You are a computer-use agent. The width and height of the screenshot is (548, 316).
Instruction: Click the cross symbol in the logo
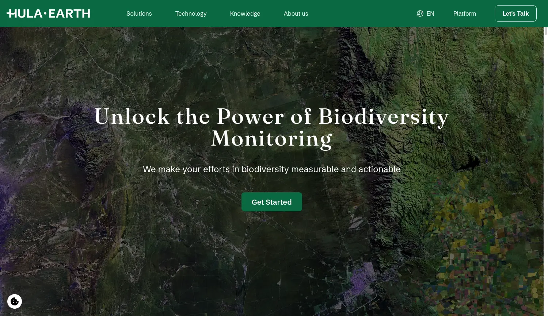coord(10,14)
